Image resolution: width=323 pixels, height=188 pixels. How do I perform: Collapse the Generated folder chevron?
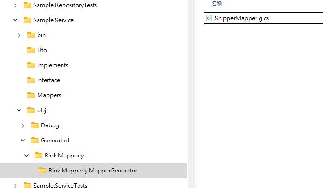23,141
